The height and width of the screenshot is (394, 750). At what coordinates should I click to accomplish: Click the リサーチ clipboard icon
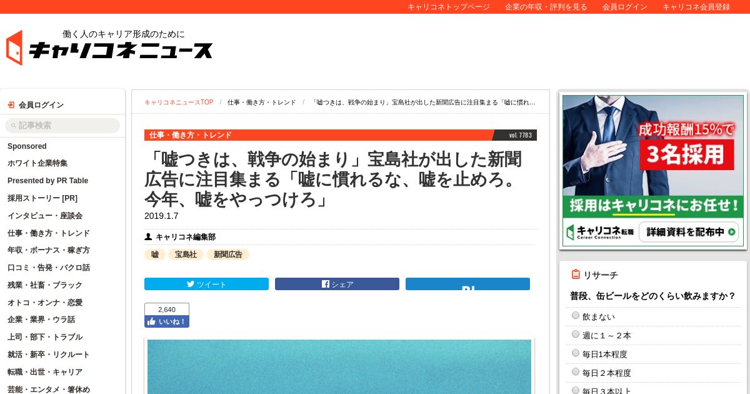pyautogui.click(x=576, y=275)
